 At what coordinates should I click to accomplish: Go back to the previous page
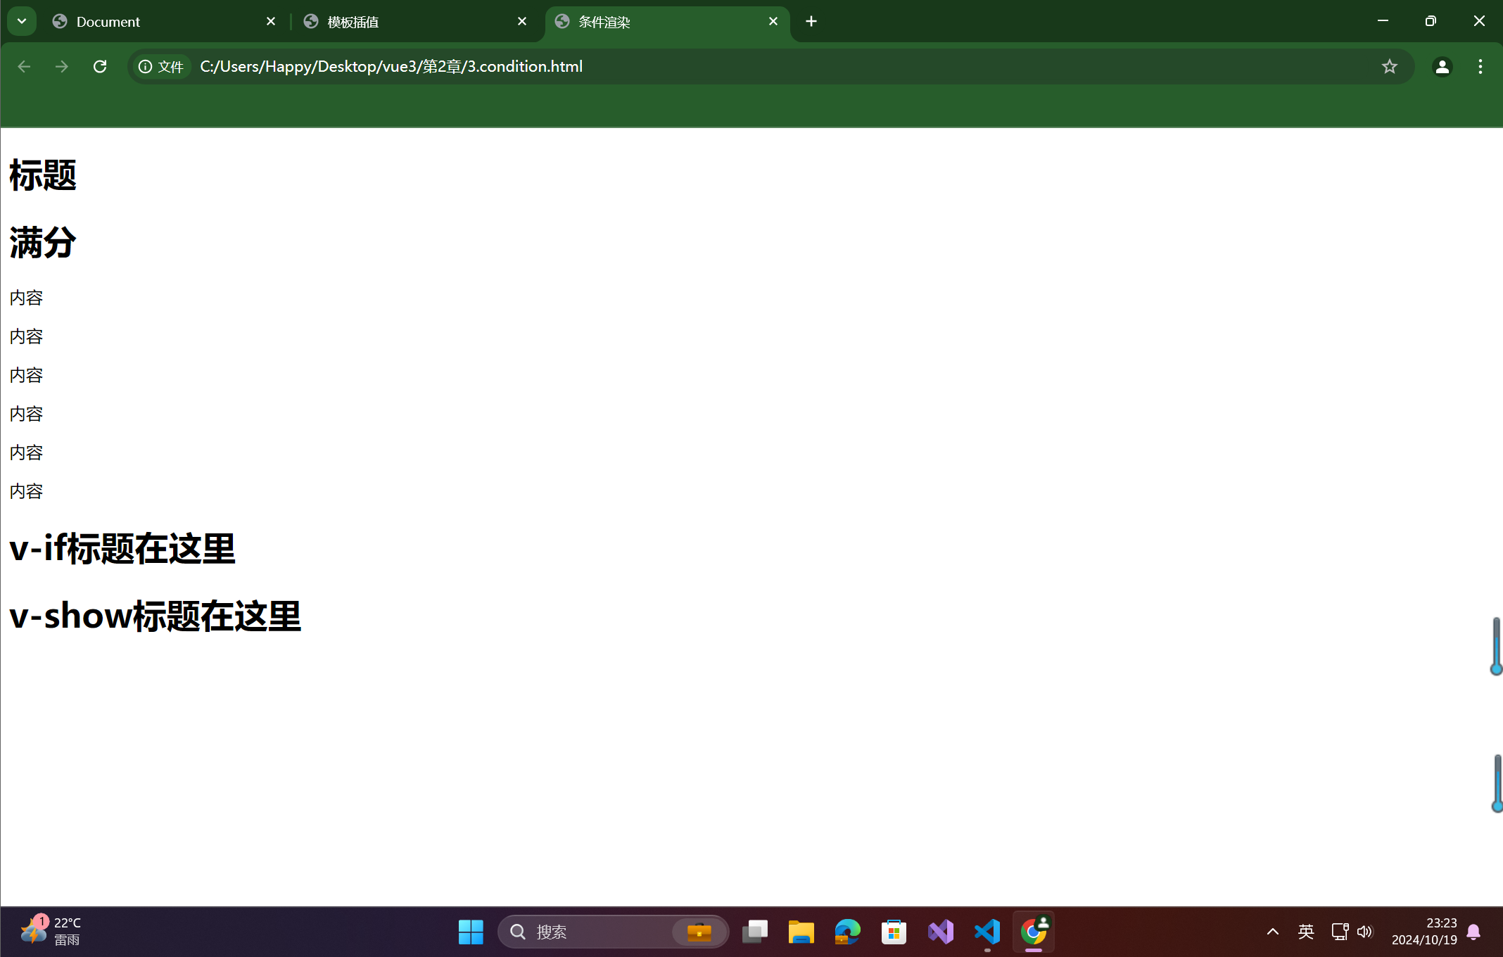[x=24, y=66]
